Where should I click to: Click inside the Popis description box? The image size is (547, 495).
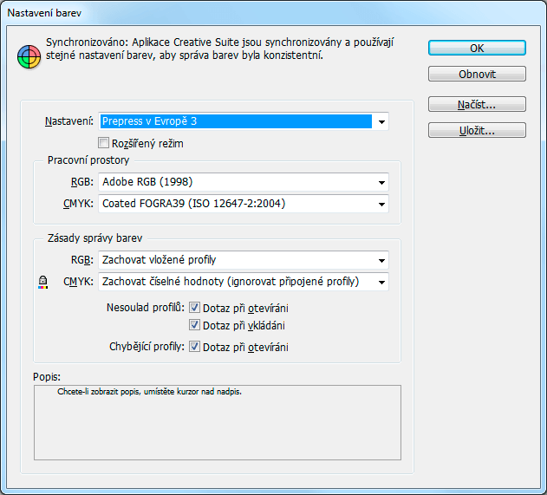click(218, 423)
